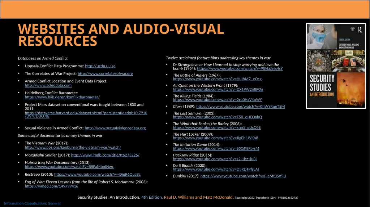Open the Restrepo YouTube link
The image size is (370, 207).
97,175
